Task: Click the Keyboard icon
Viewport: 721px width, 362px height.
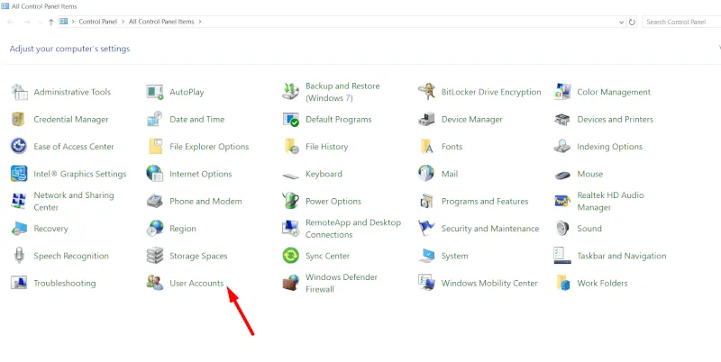Action: click(290, 176)
